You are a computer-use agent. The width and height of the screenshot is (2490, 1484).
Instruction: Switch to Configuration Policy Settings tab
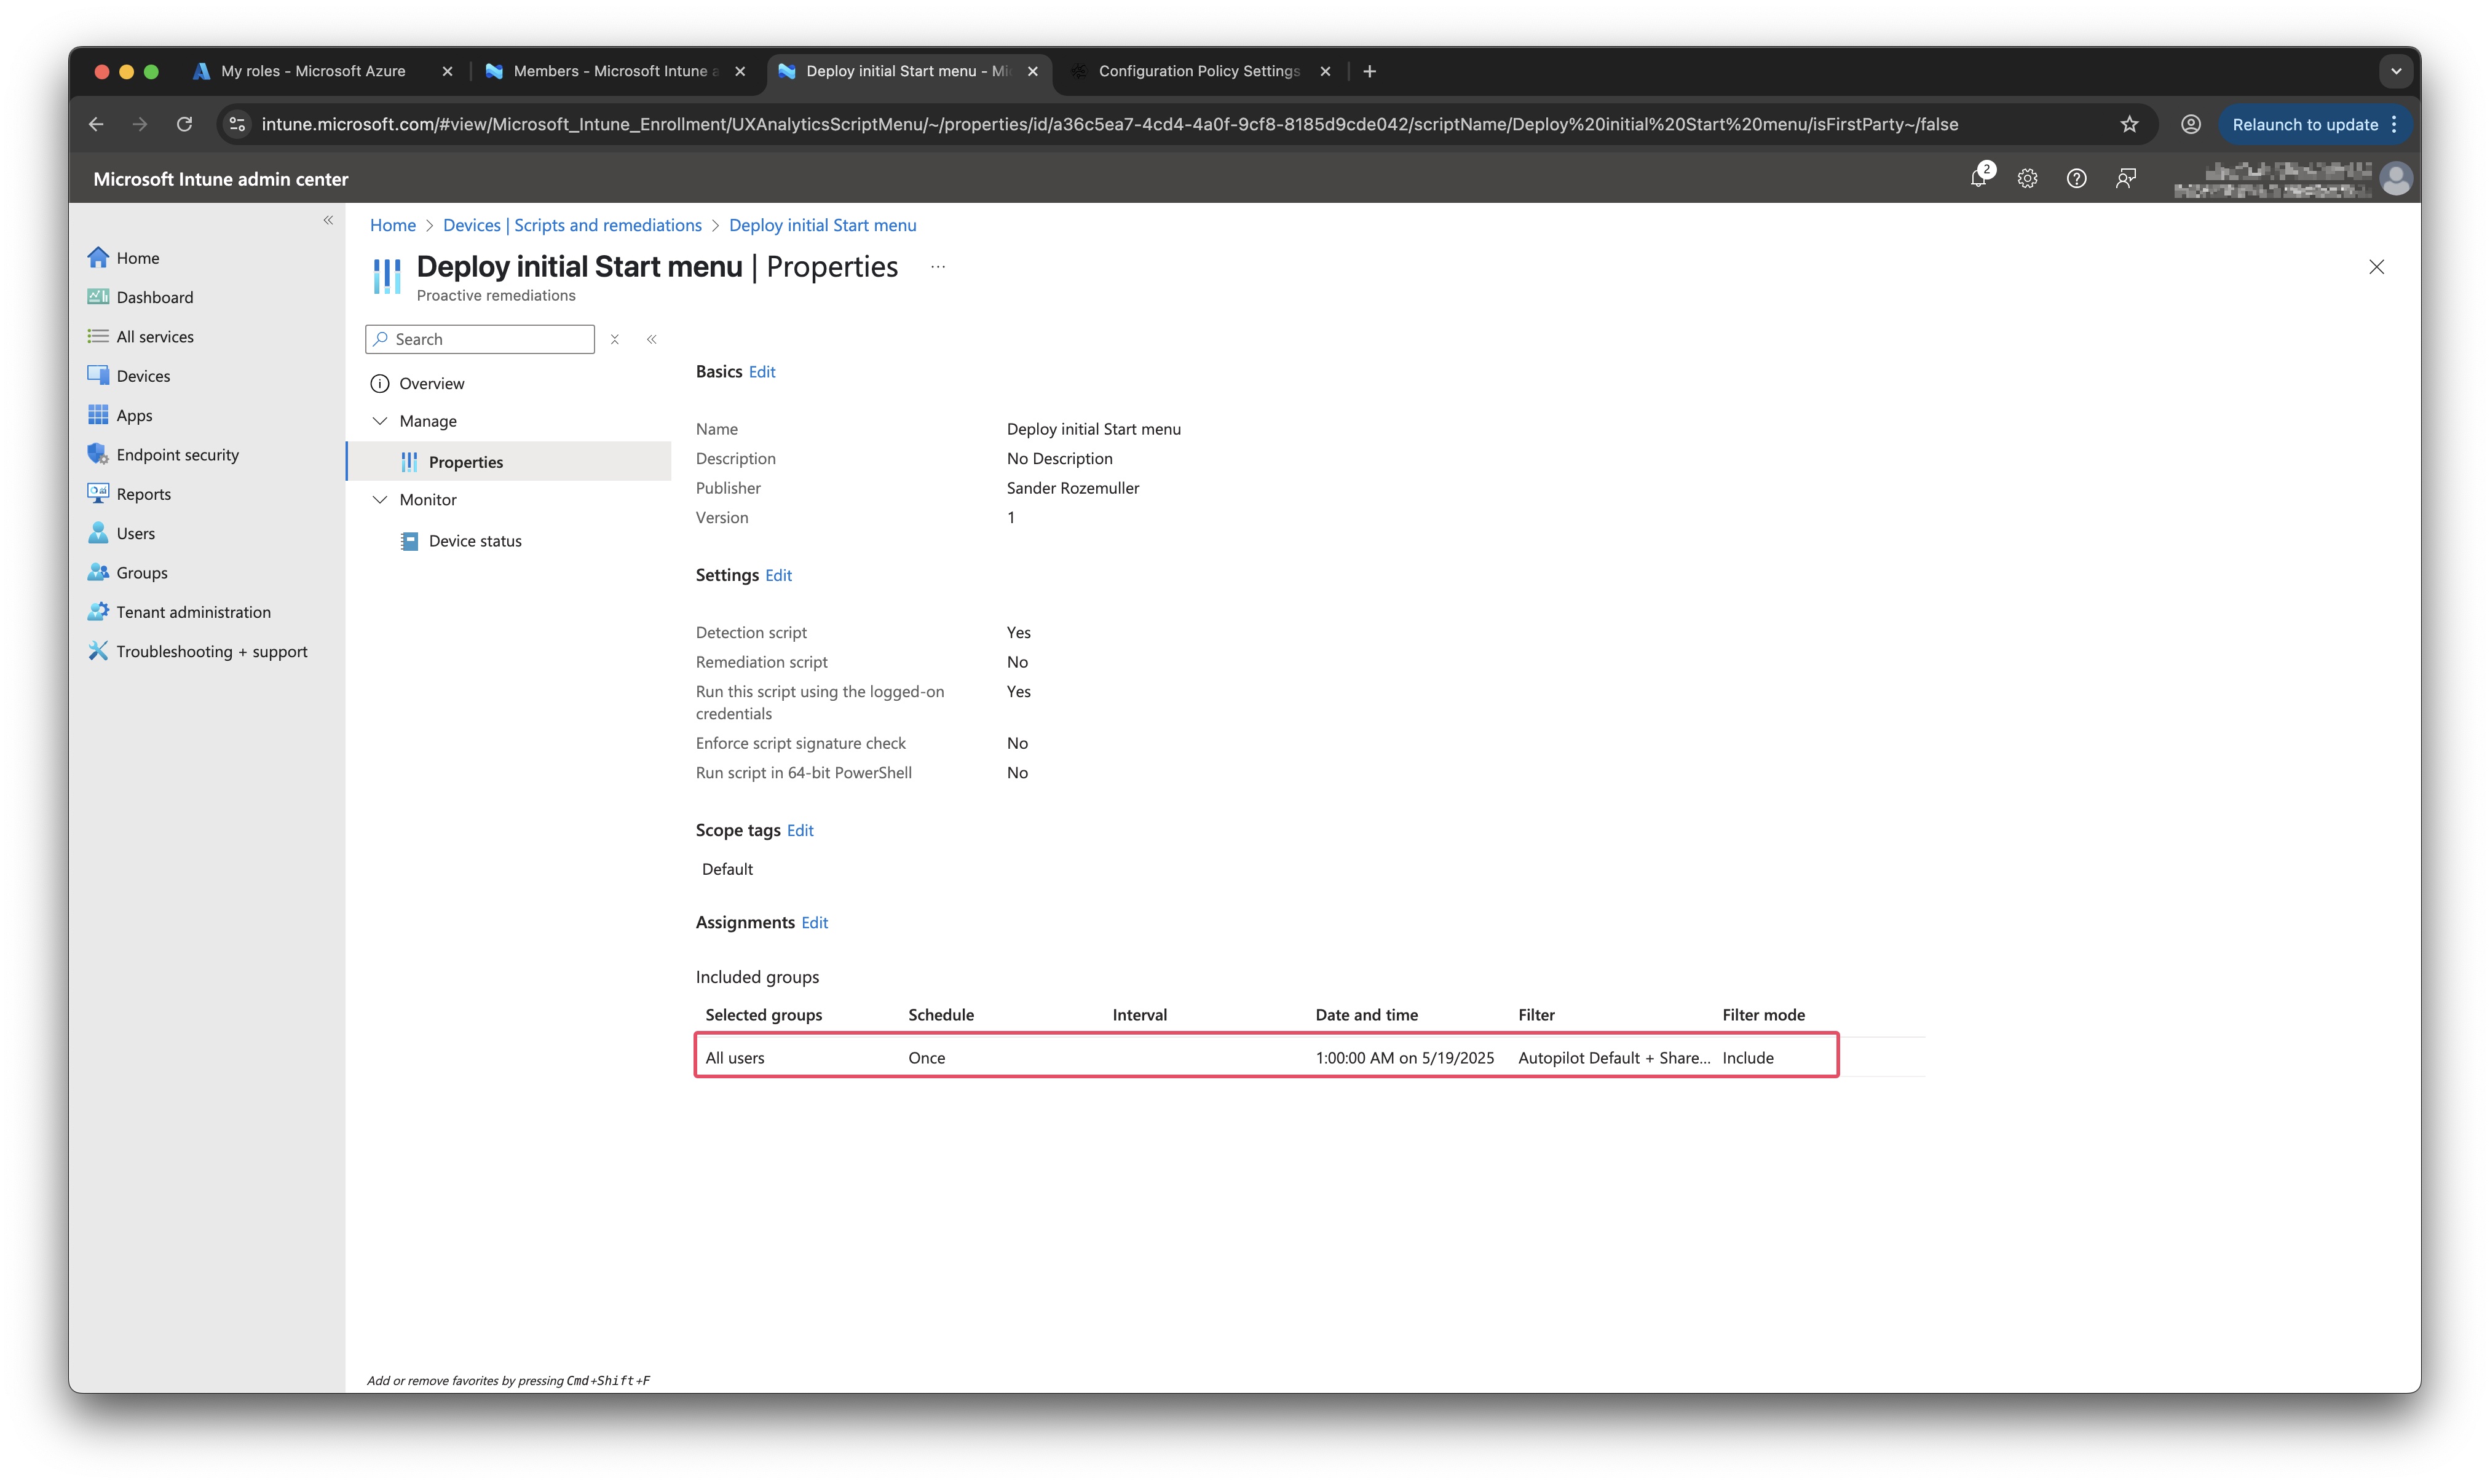1199,71
